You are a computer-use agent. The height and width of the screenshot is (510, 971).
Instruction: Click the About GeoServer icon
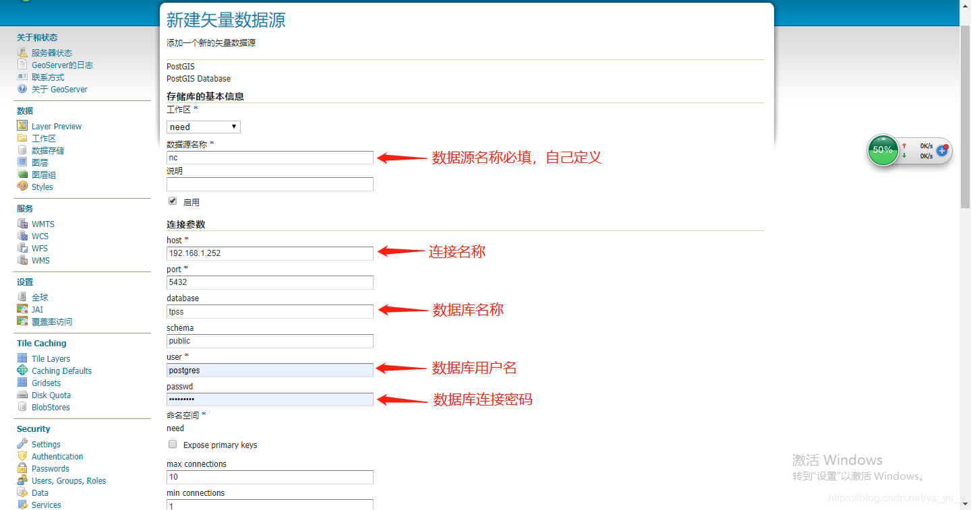click(x=22, y=89)
